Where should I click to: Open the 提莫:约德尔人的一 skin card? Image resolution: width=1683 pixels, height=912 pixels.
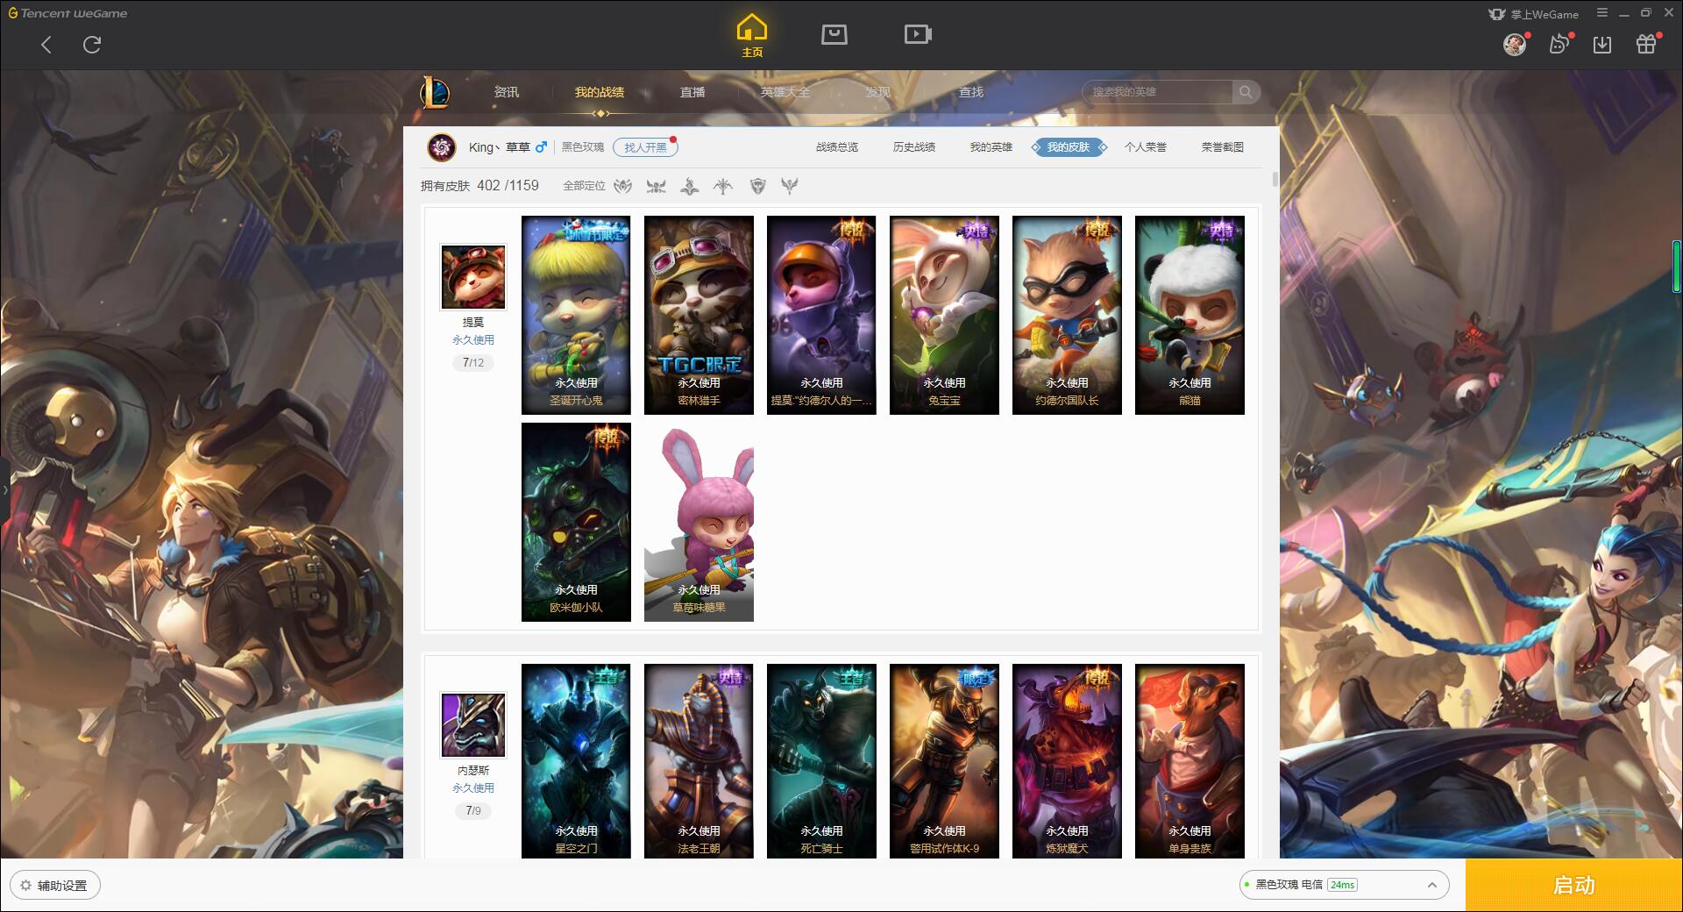click(821, 315)
